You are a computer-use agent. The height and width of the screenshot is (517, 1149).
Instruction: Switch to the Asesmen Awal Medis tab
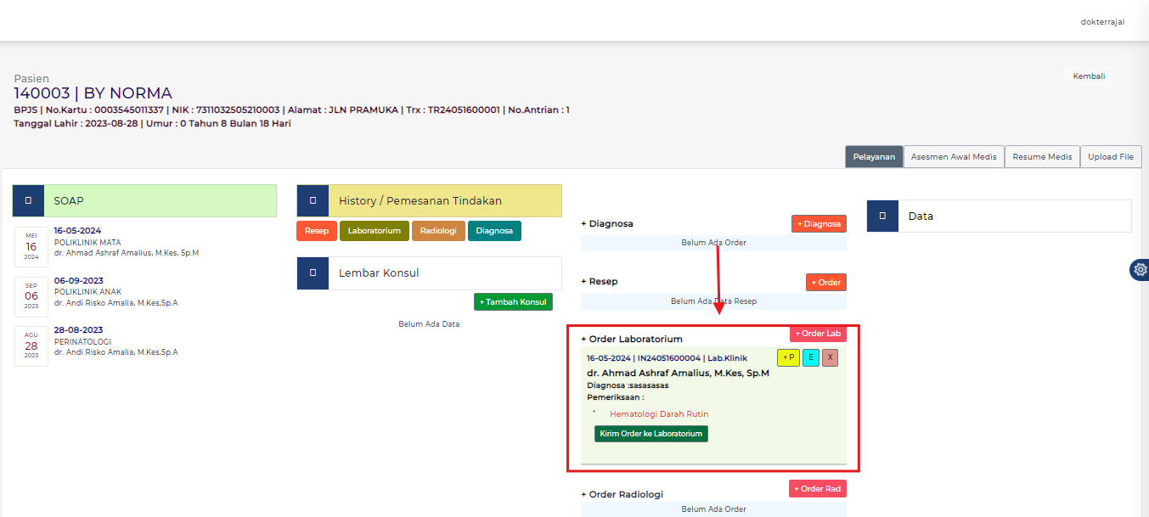pos(954,157)
